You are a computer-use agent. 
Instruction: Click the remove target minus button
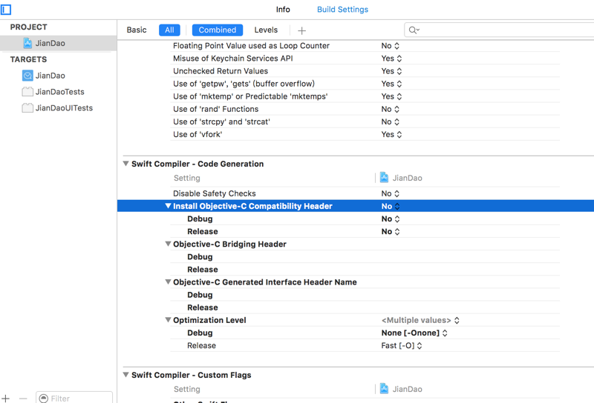23,398
